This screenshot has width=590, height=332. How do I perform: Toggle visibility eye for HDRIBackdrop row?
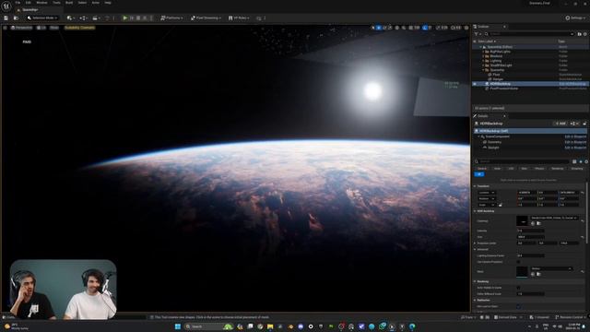[x=475, y=84]
